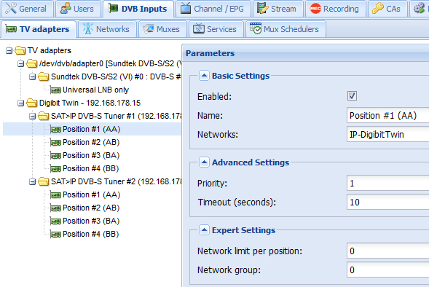This screenshot has height=287, width=429.
Task: Open the Muxes sub-tab
Action: tap(162, 29)
